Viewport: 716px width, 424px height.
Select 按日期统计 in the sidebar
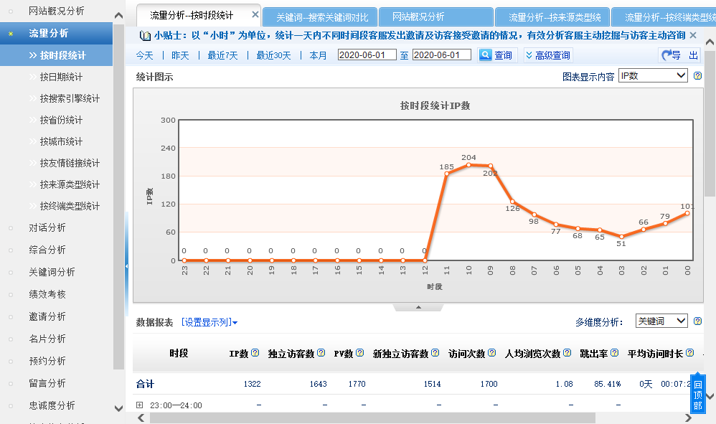point(61,77)
